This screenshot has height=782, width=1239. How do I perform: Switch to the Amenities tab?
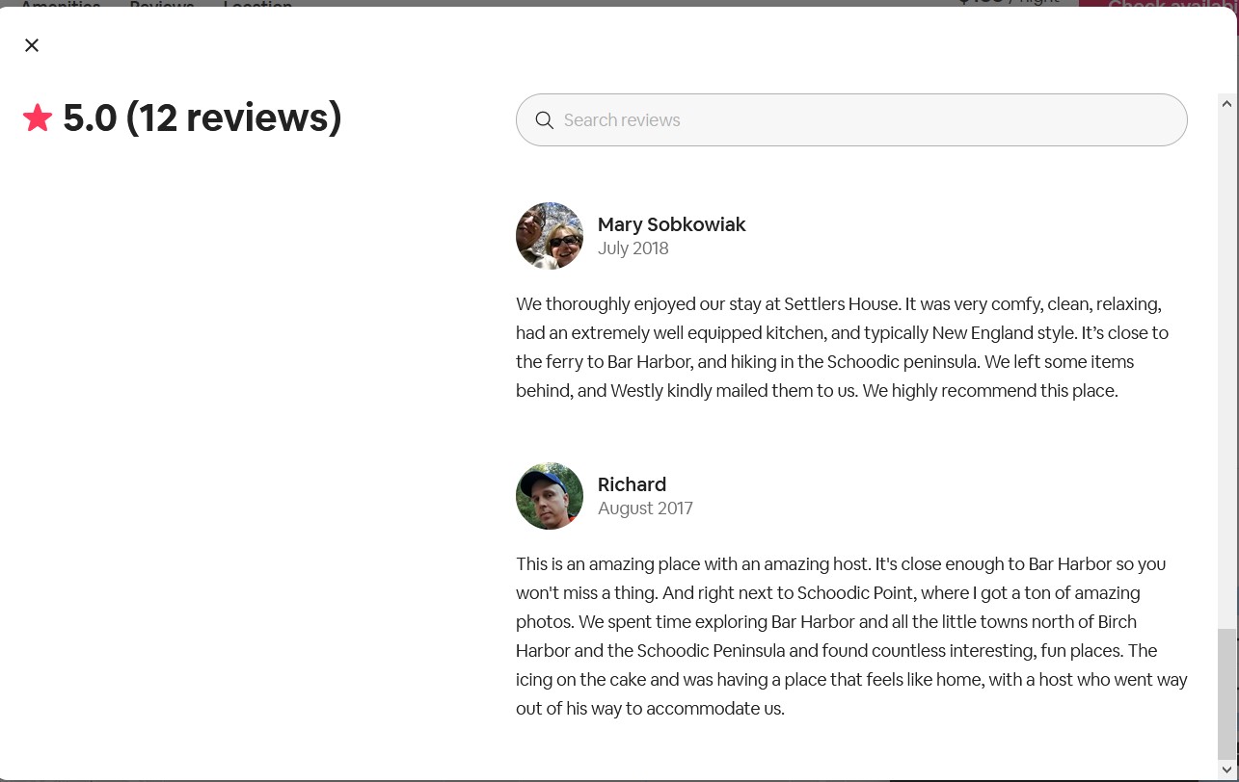[61, 4]
